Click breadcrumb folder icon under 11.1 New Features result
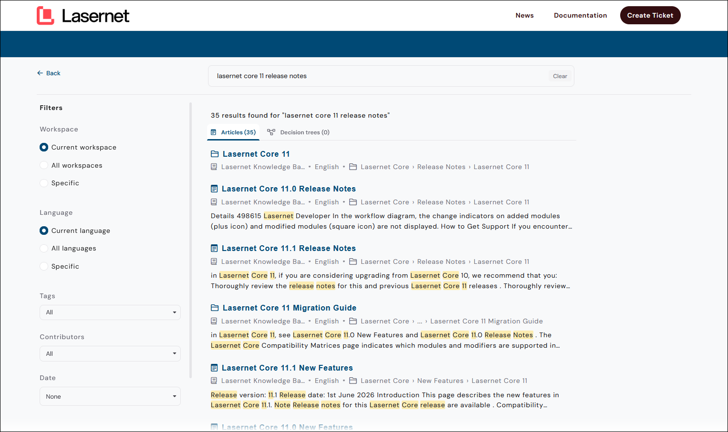 tap(353, 381)
